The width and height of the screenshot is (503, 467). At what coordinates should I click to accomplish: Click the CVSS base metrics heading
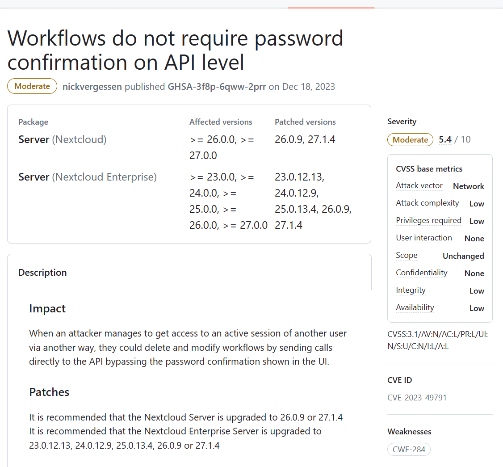(429, 169)
